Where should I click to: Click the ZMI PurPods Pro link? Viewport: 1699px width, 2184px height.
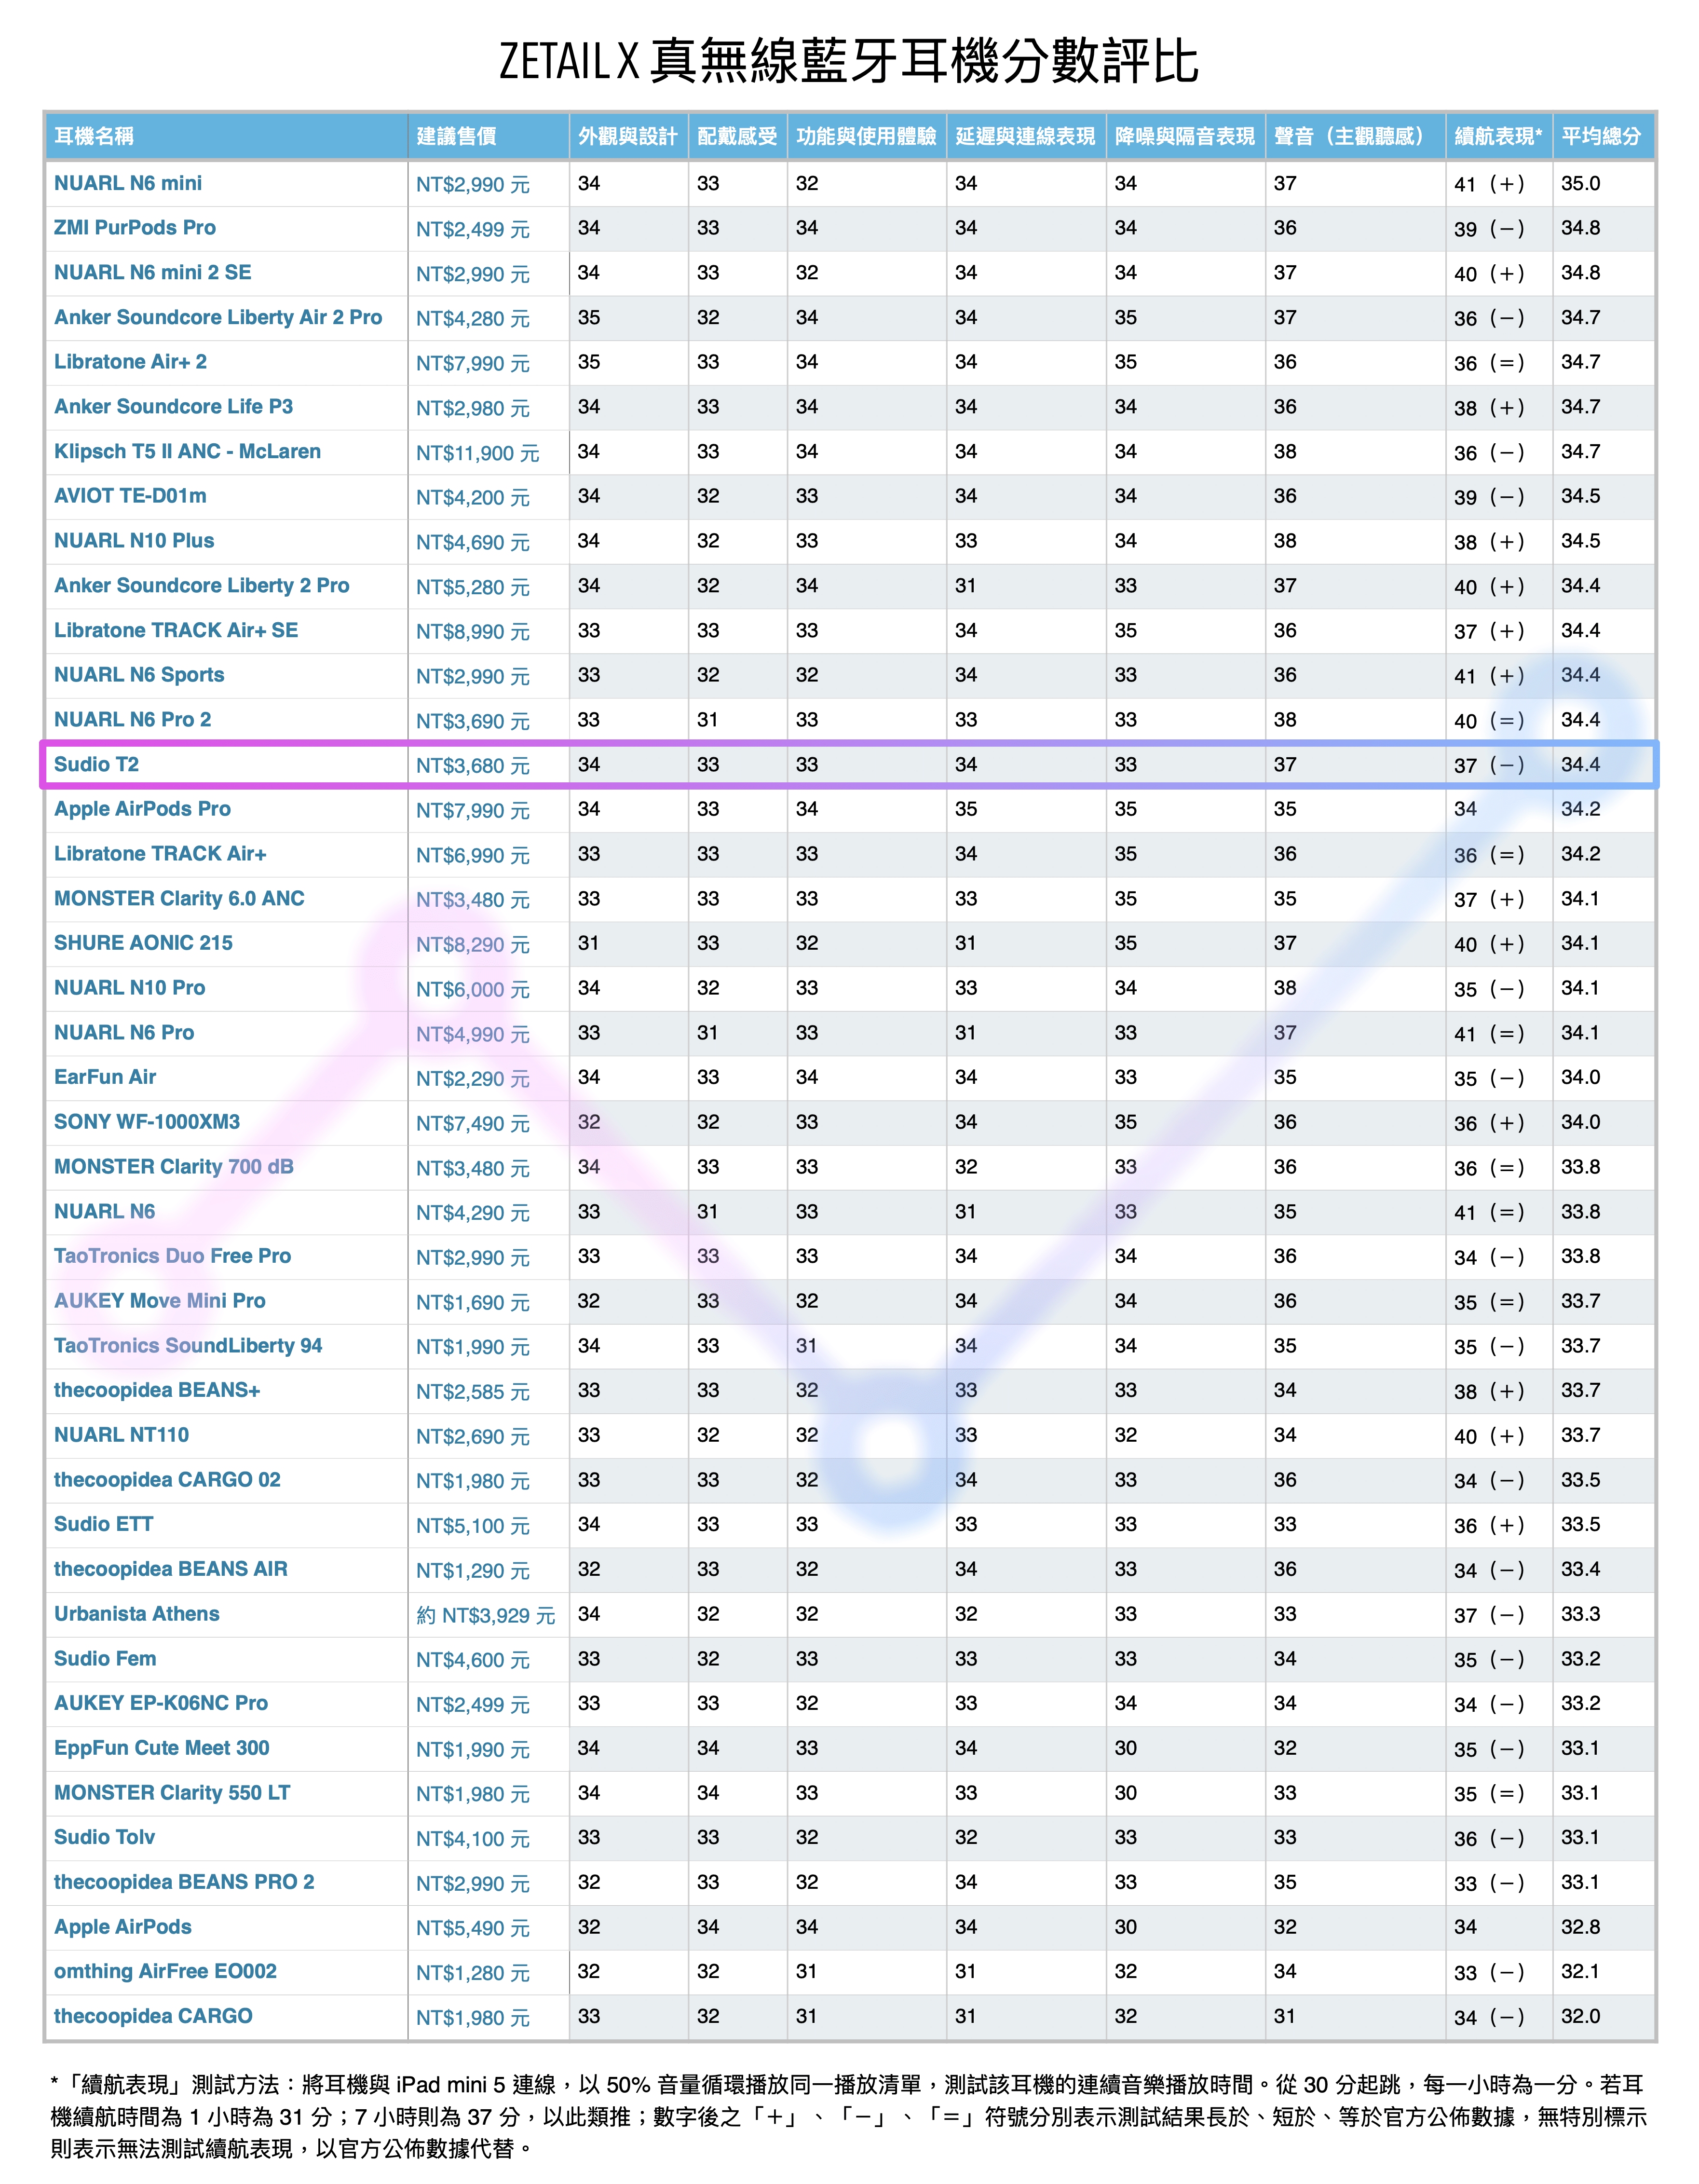tap(135, 228)
